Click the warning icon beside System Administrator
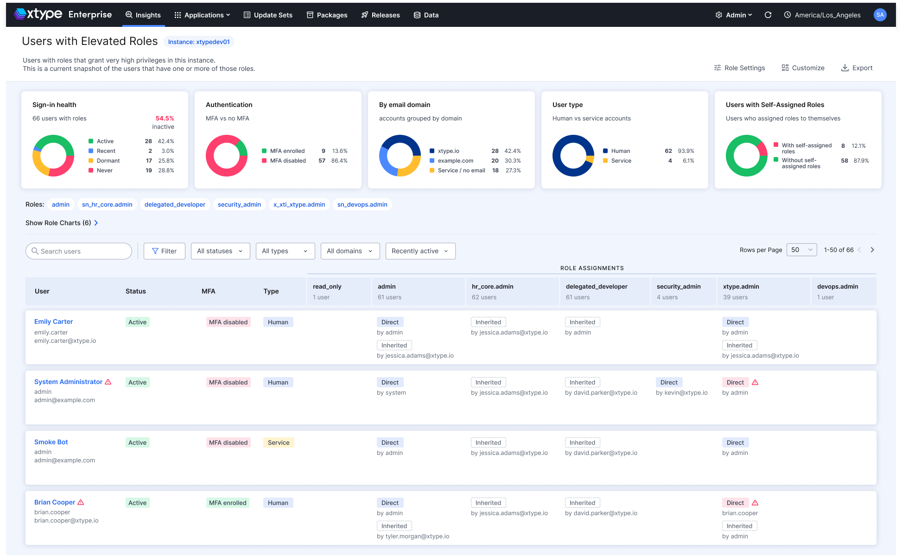Screen dimensions: 902x555 pyautogui.click(x=108, y=382)
